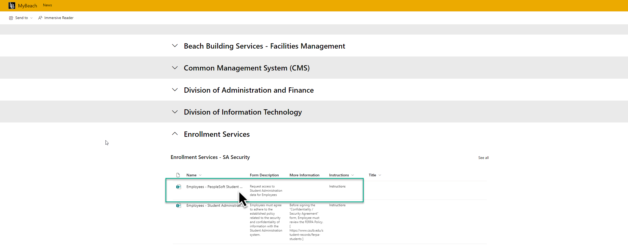Expand the Division of Administration and Finance section
This screenshot has height=245, width=628.
175,90
